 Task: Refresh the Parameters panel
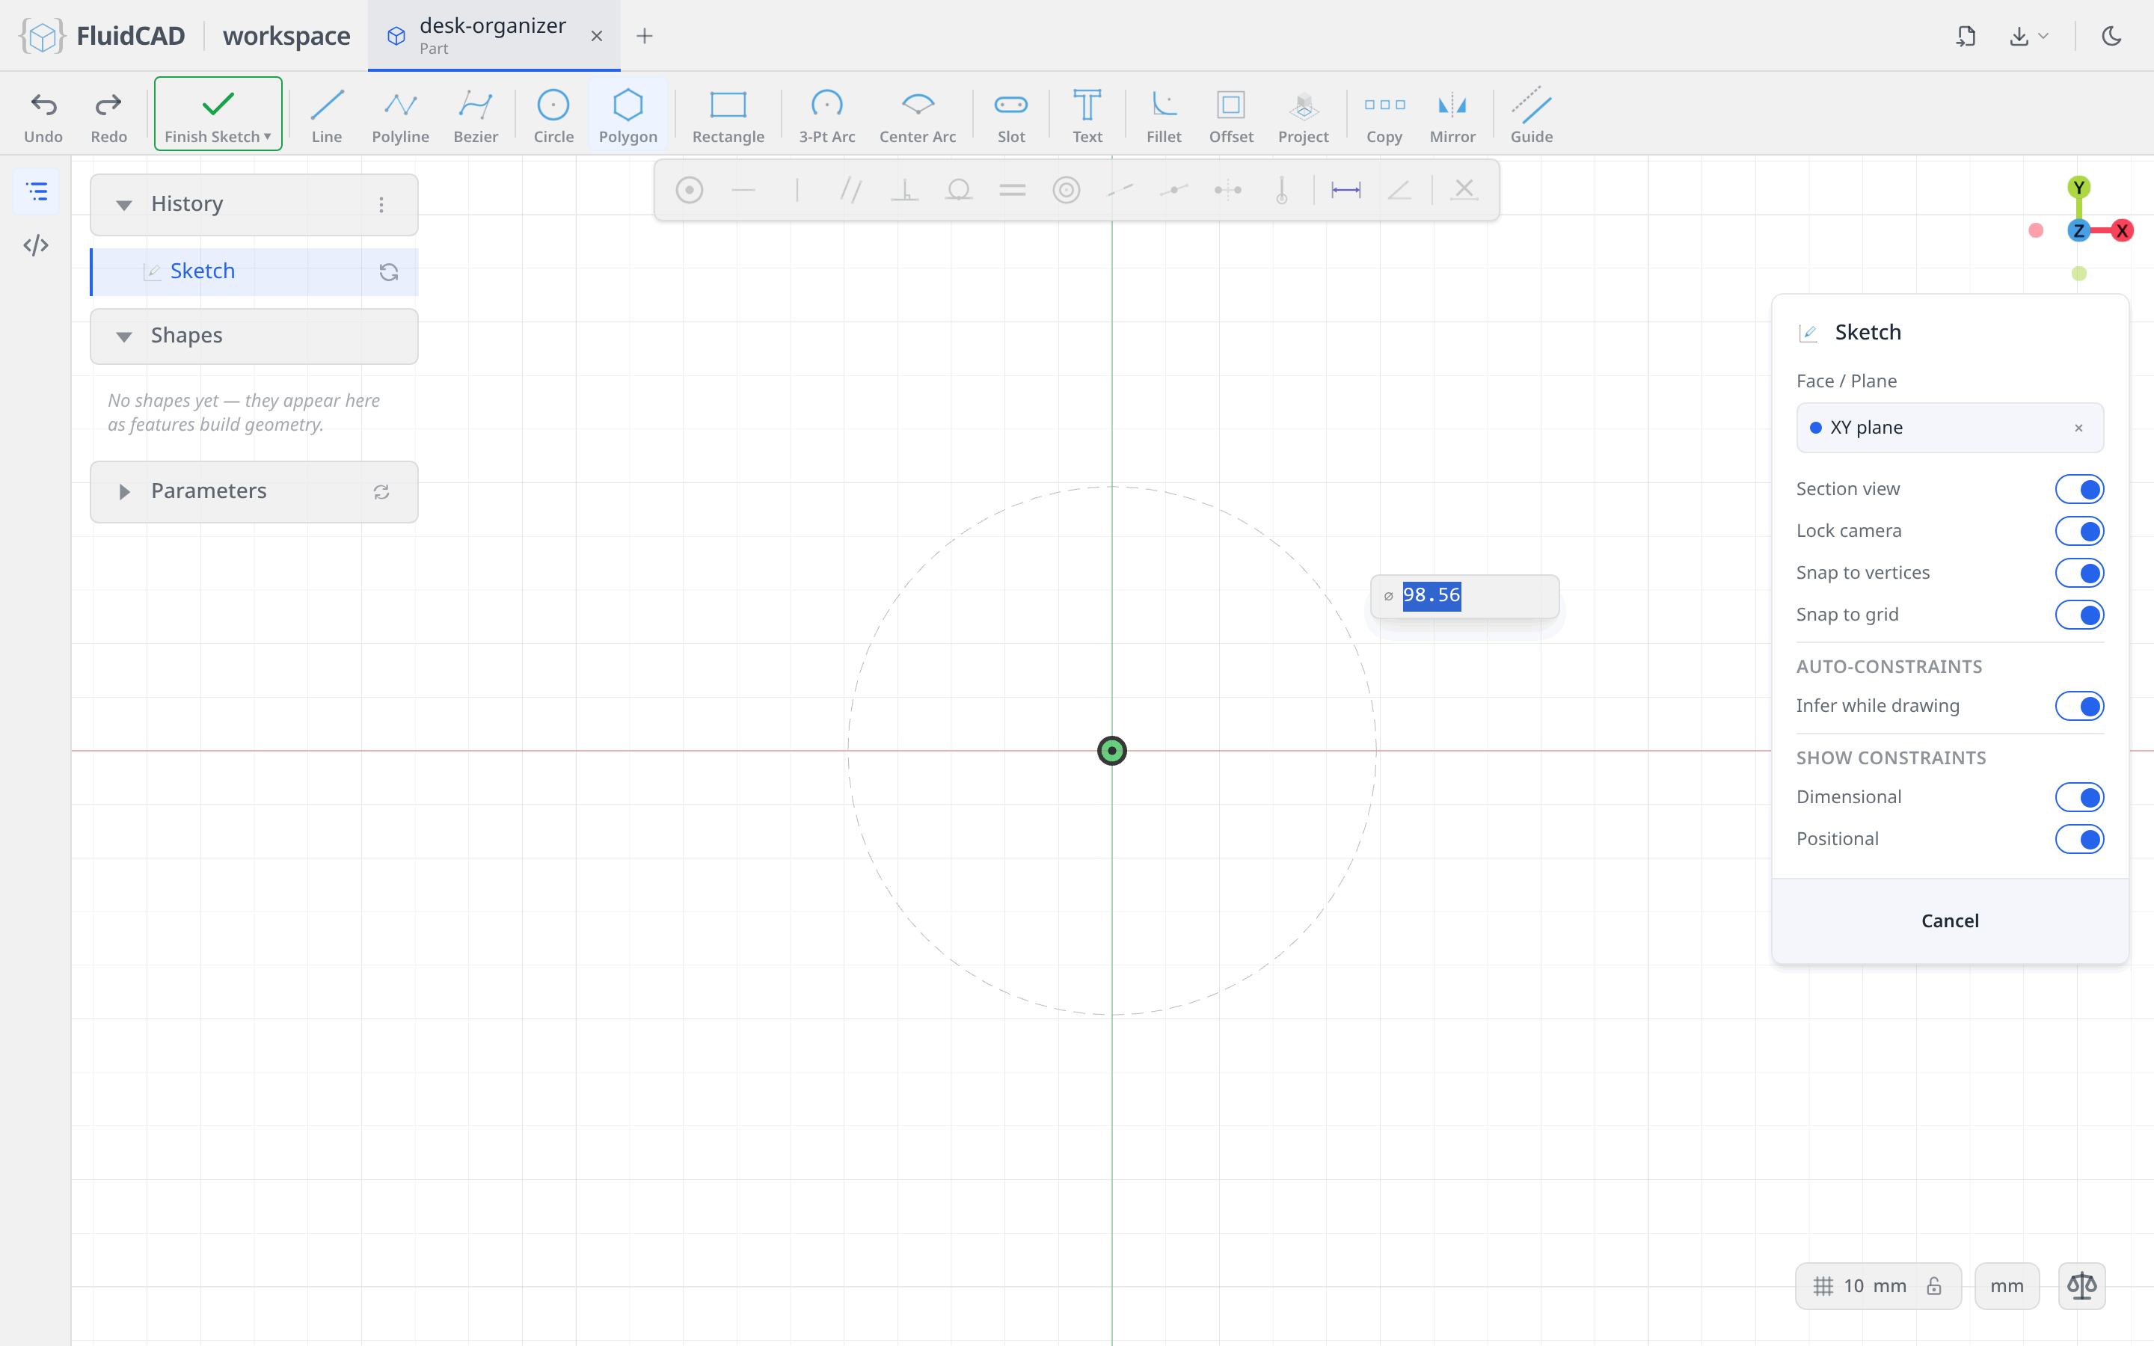pyautogui.click(x=381, y=491)
